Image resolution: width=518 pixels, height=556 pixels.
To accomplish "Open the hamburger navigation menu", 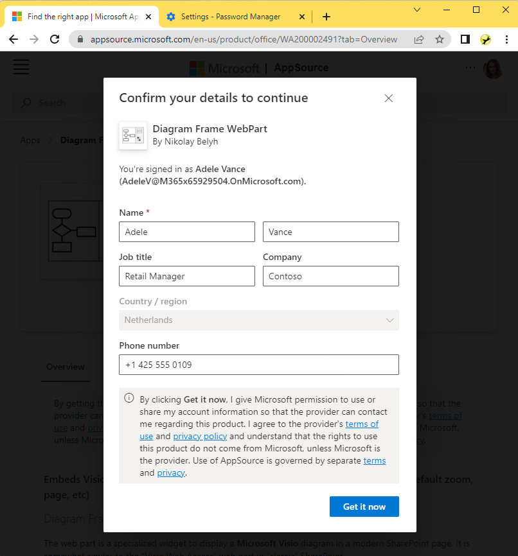I will [x=21, y=67].
